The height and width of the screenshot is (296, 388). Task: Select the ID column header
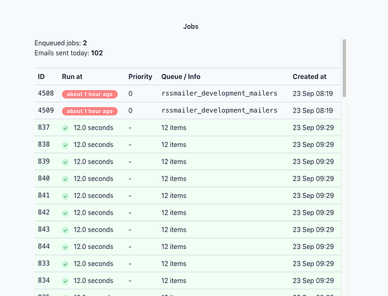coord(41,77)
